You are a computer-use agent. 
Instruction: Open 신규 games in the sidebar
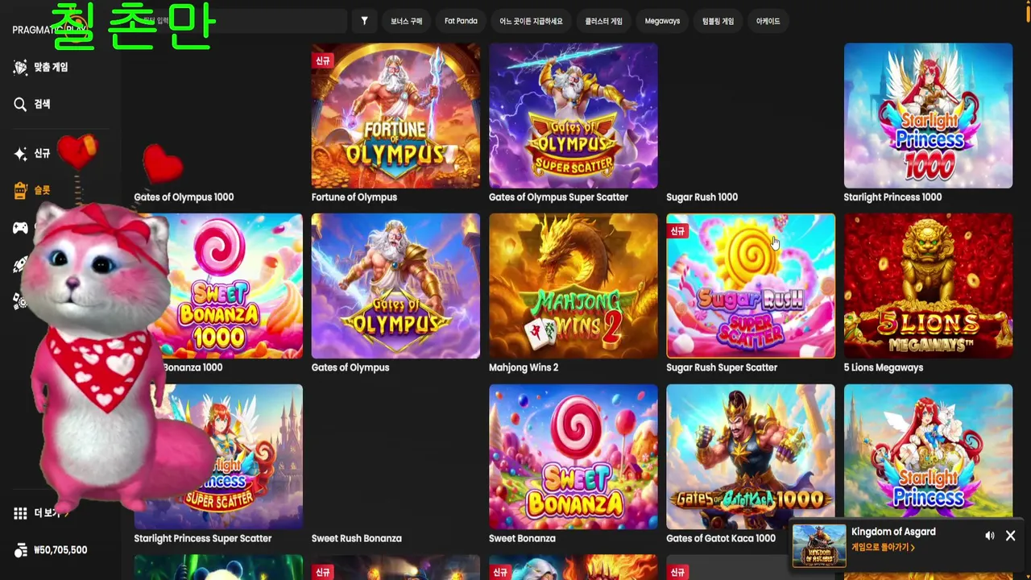point(42,153)
